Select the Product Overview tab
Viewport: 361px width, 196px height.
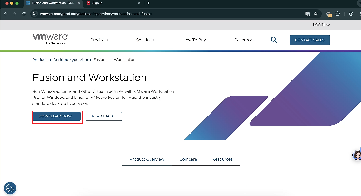(147, 159)
